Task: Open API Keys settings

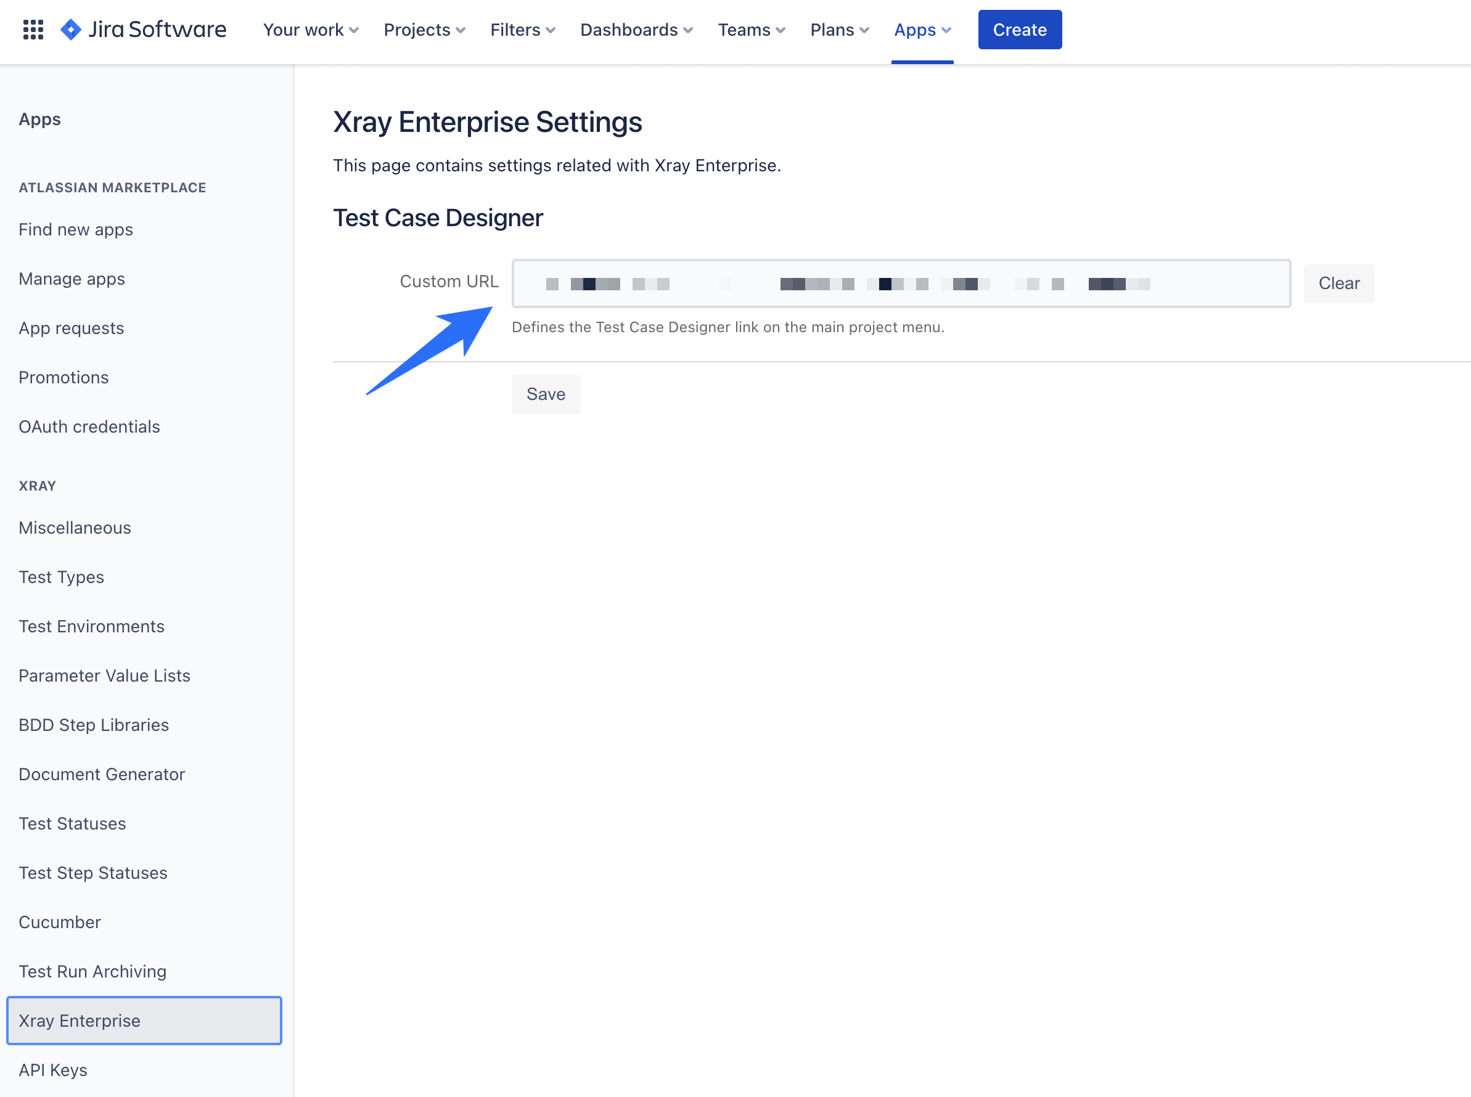Action: [53, 1070]
